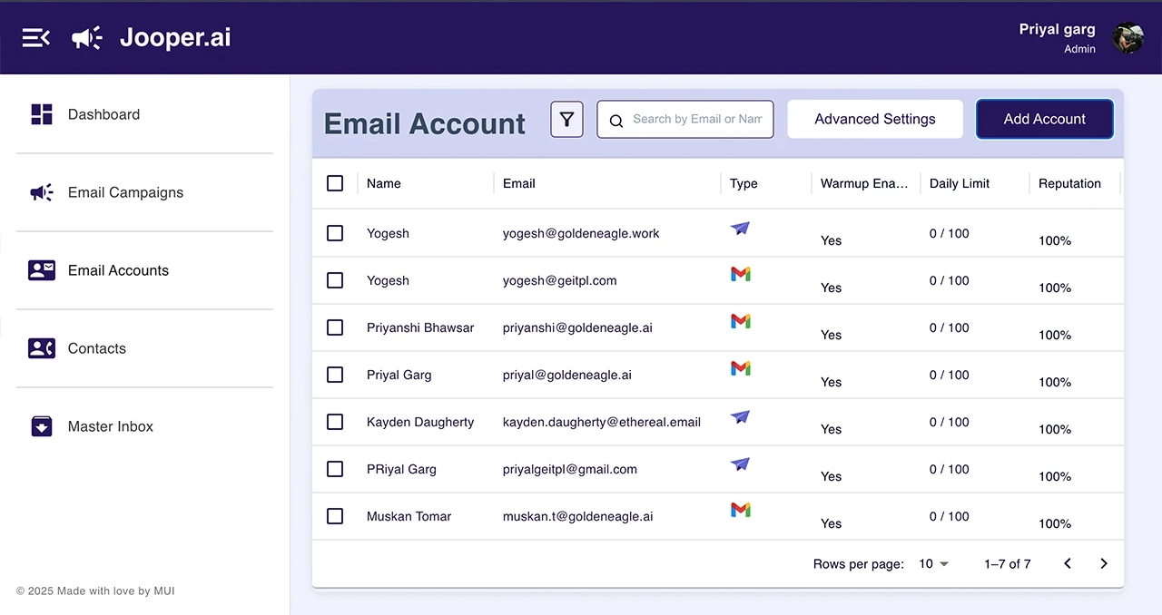Click the Email Campaigns megaphone icon
This screenshot has height=615, width=1162.
coord(41,192)
